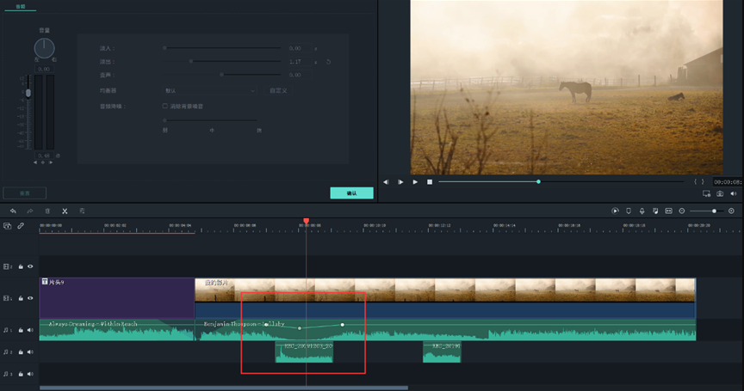Click the scissors split icon
Viewport: 744px width, 391px height.
[x=65, y=211]
